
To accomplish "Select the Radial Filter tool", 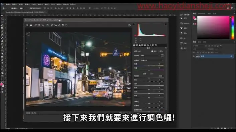I will point(66,25).
